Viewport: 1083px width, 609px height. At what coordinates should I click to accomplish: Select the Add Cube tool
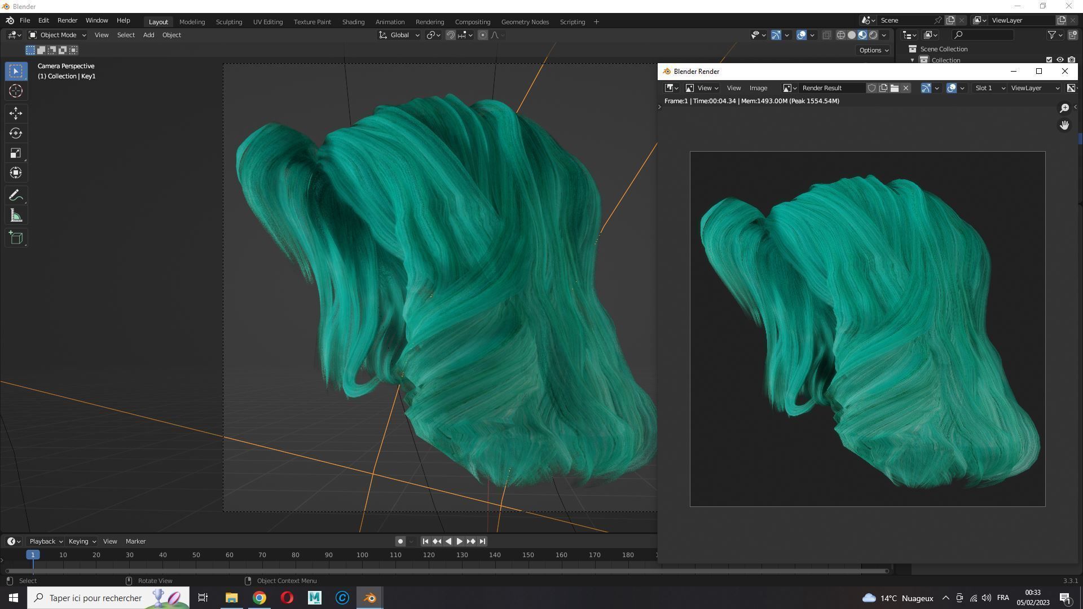[x=16, y=238]
